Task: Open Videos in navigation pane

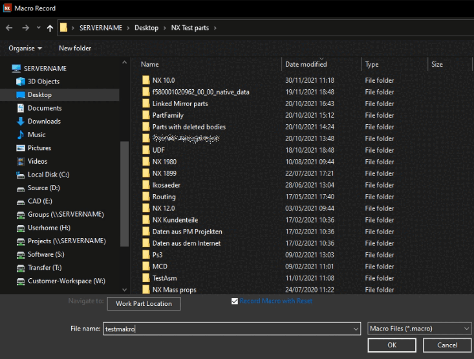Action: coord(32,161)
